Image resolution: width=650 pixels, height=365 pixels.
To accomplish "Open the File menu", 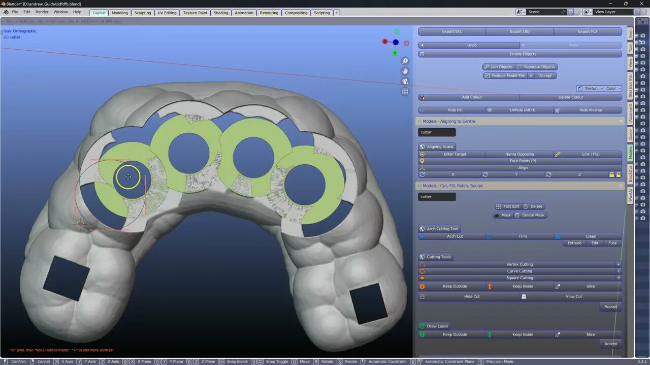I will pos(15,12).
